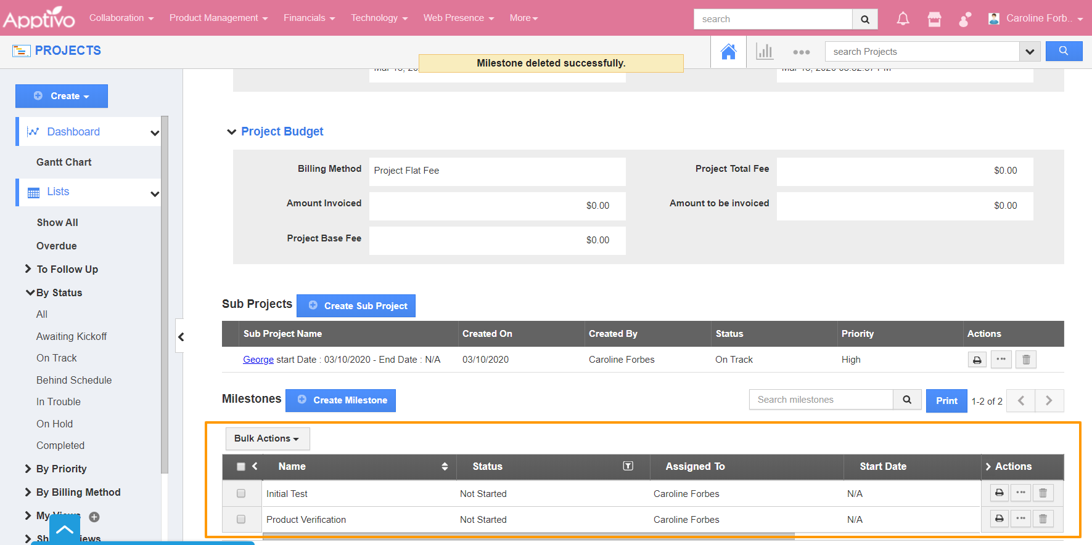1092x545 pixels.
Task: Add a new view with plus icon
Action: coord(94,517)
